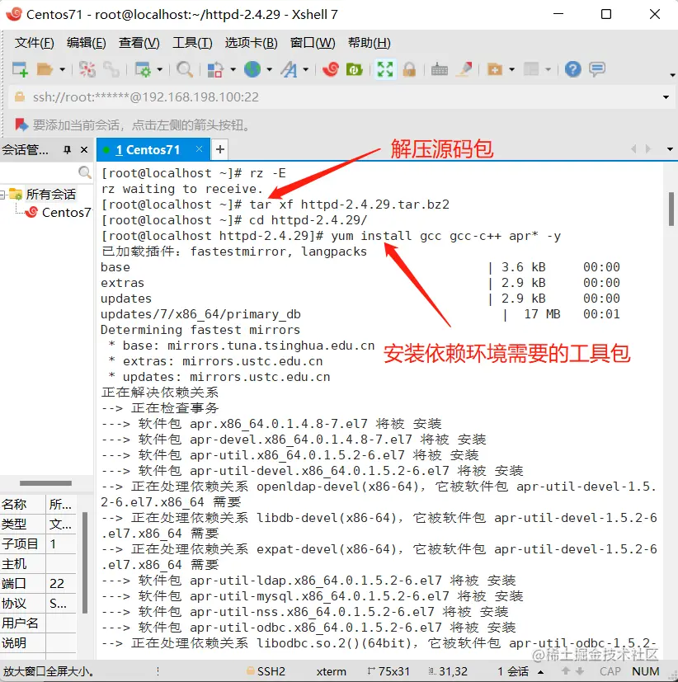Collapse the 所有会话 tree node
Viewport: 678px width, 682px height.
click(2, 195)
